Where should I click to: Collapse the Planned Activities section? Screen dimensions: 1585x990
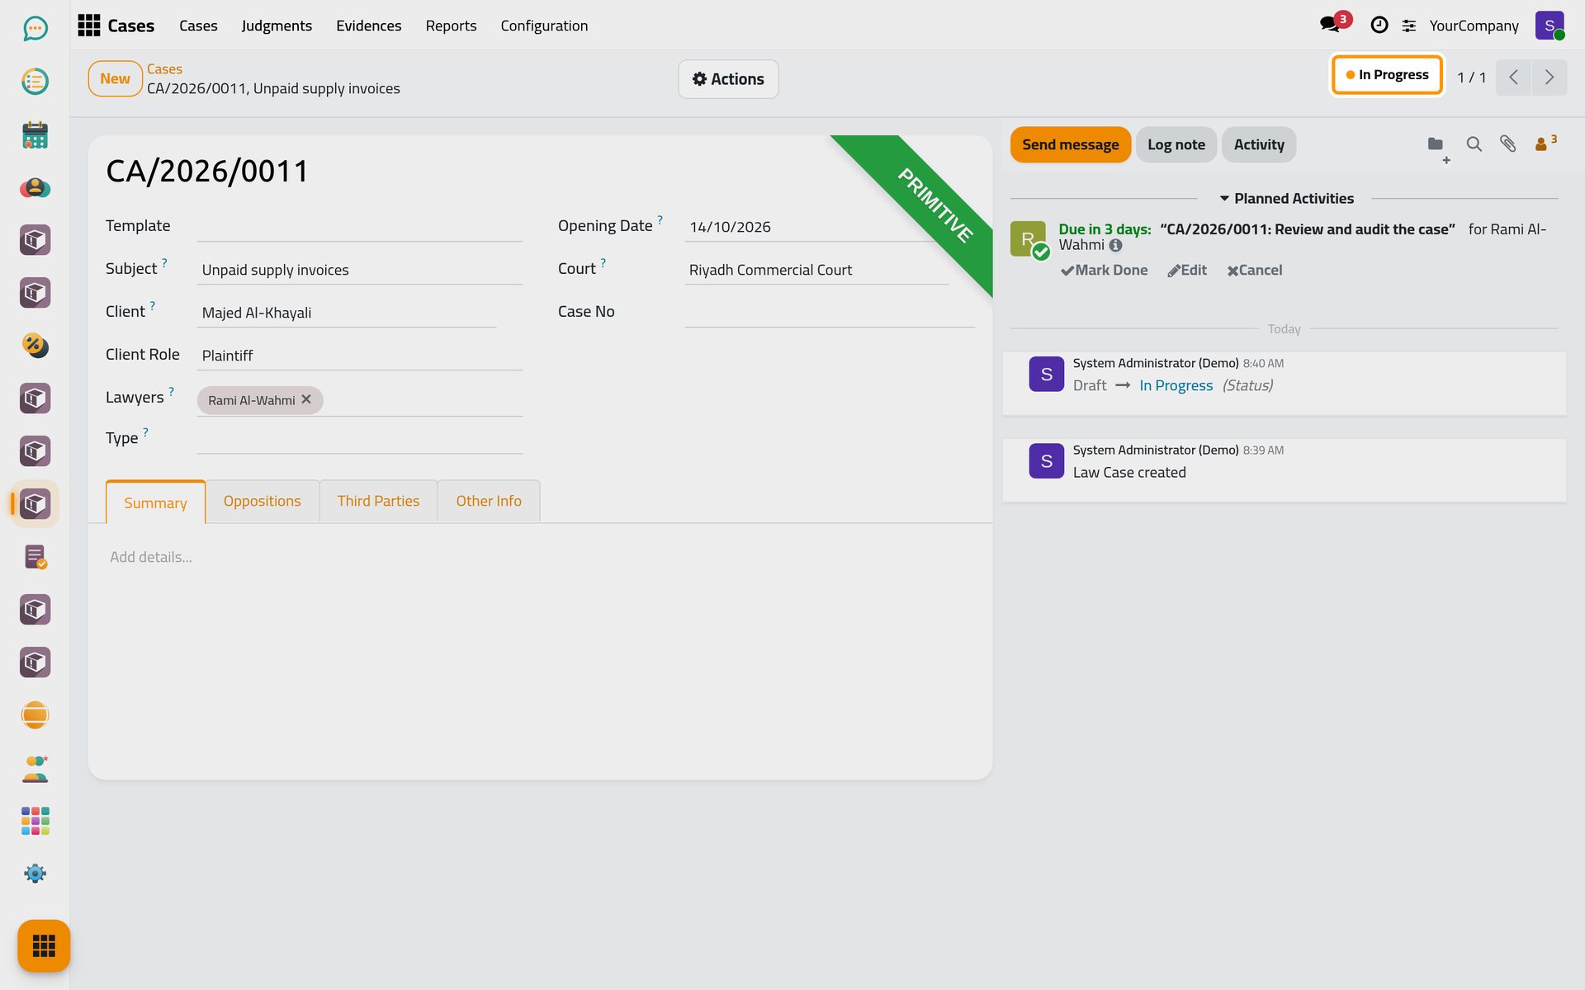point(1286,199)
